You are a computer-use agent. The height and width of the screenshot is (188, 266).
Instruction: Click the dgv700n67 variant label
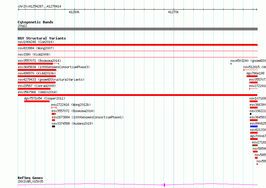258,136
